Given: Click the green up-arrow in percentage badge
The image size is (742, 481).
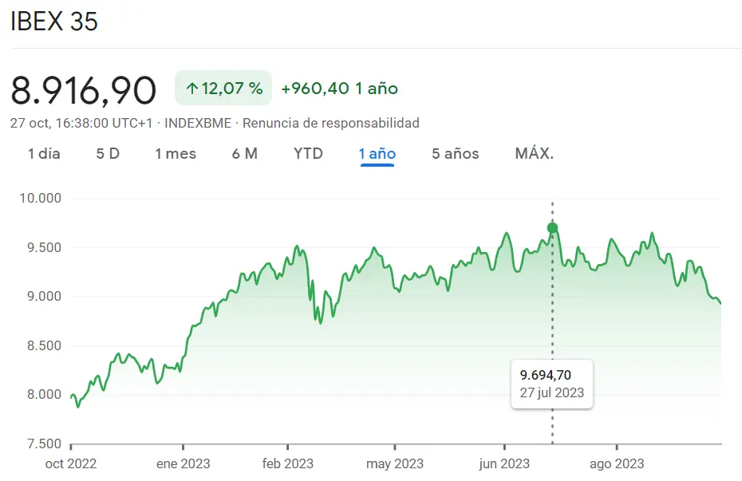Looking at the screenshot, I should [191, 89].
